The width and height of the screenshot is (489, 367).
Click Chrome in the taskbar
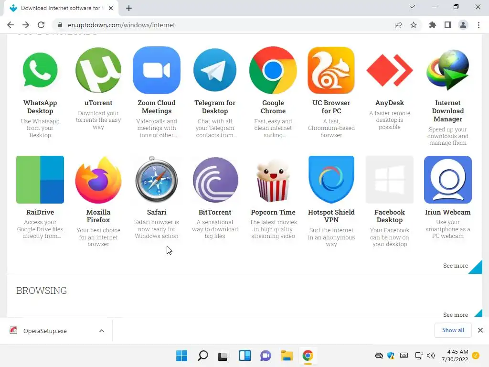point(308,356)
